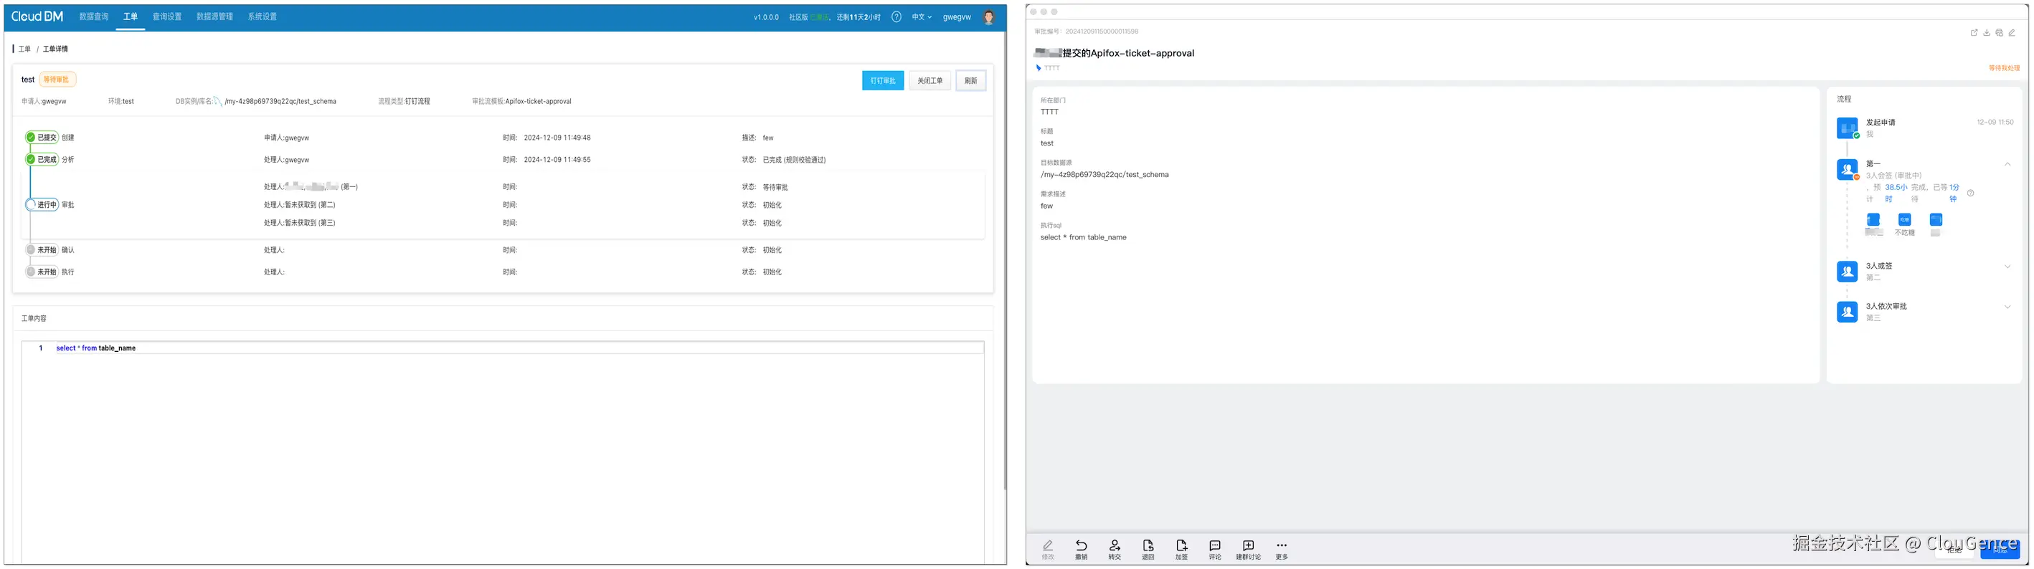Click the 刷新 button
Viewport: 2034px width, 569px height.
click(970, 80)
